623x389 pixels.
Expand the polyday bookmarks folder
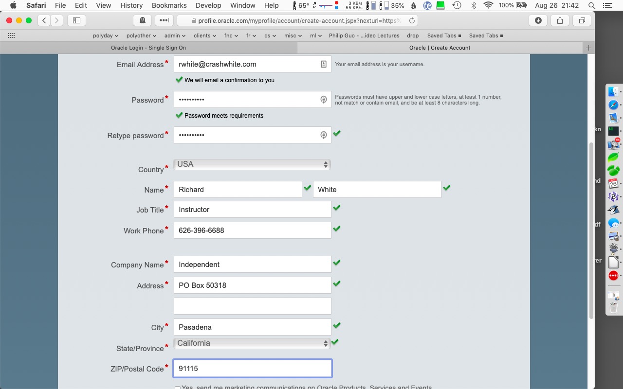tap(106, 35)
